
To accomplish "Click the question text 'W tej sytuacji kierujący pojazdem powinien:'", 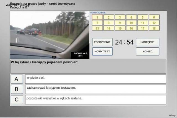I will (45, 62).
